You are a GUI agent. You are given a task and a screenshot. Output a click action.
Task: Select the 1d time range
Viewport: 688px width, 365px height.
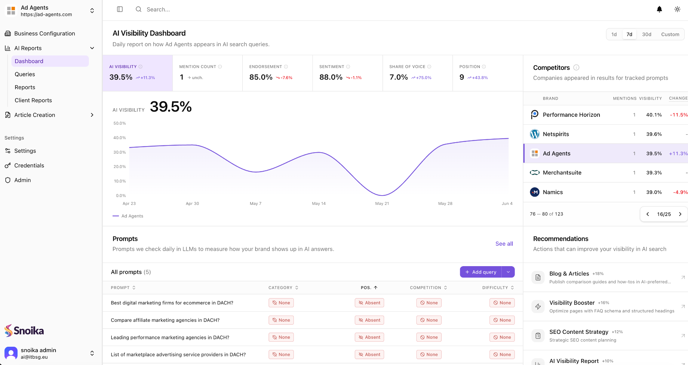point(614,34)
